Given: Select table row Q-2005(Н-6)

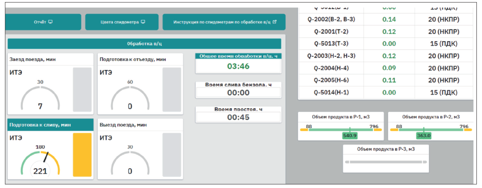Looking at the screenshot, I should tap(386, 80).
